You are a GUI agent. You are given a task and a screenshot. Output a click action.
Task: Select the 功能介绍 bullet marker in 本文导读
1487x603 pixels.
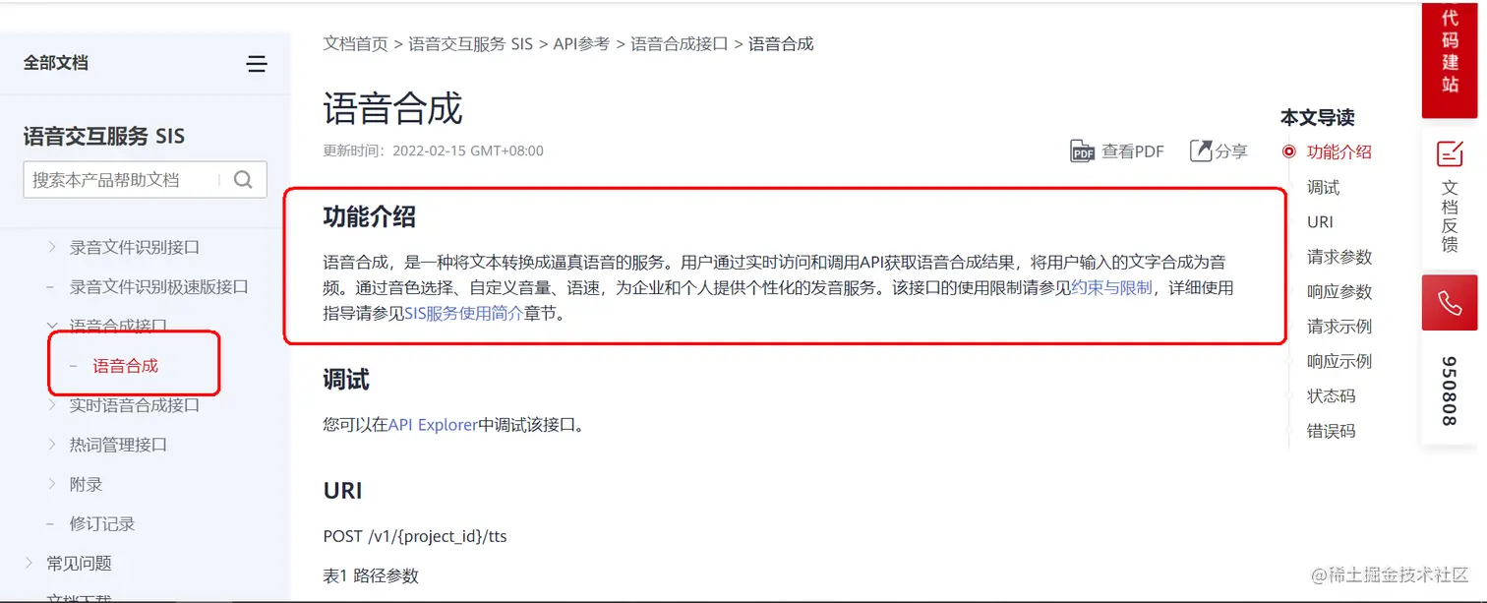click(1289, 152)
